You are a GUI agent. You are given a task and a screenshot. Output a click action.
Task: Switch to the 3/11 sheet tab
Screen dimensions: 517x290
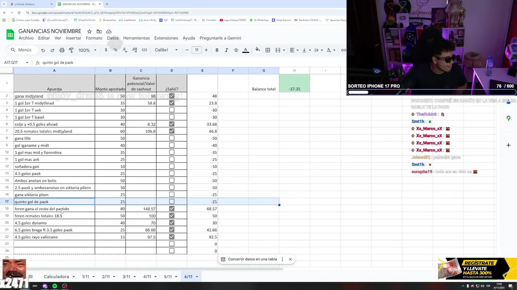pos(126,277)
